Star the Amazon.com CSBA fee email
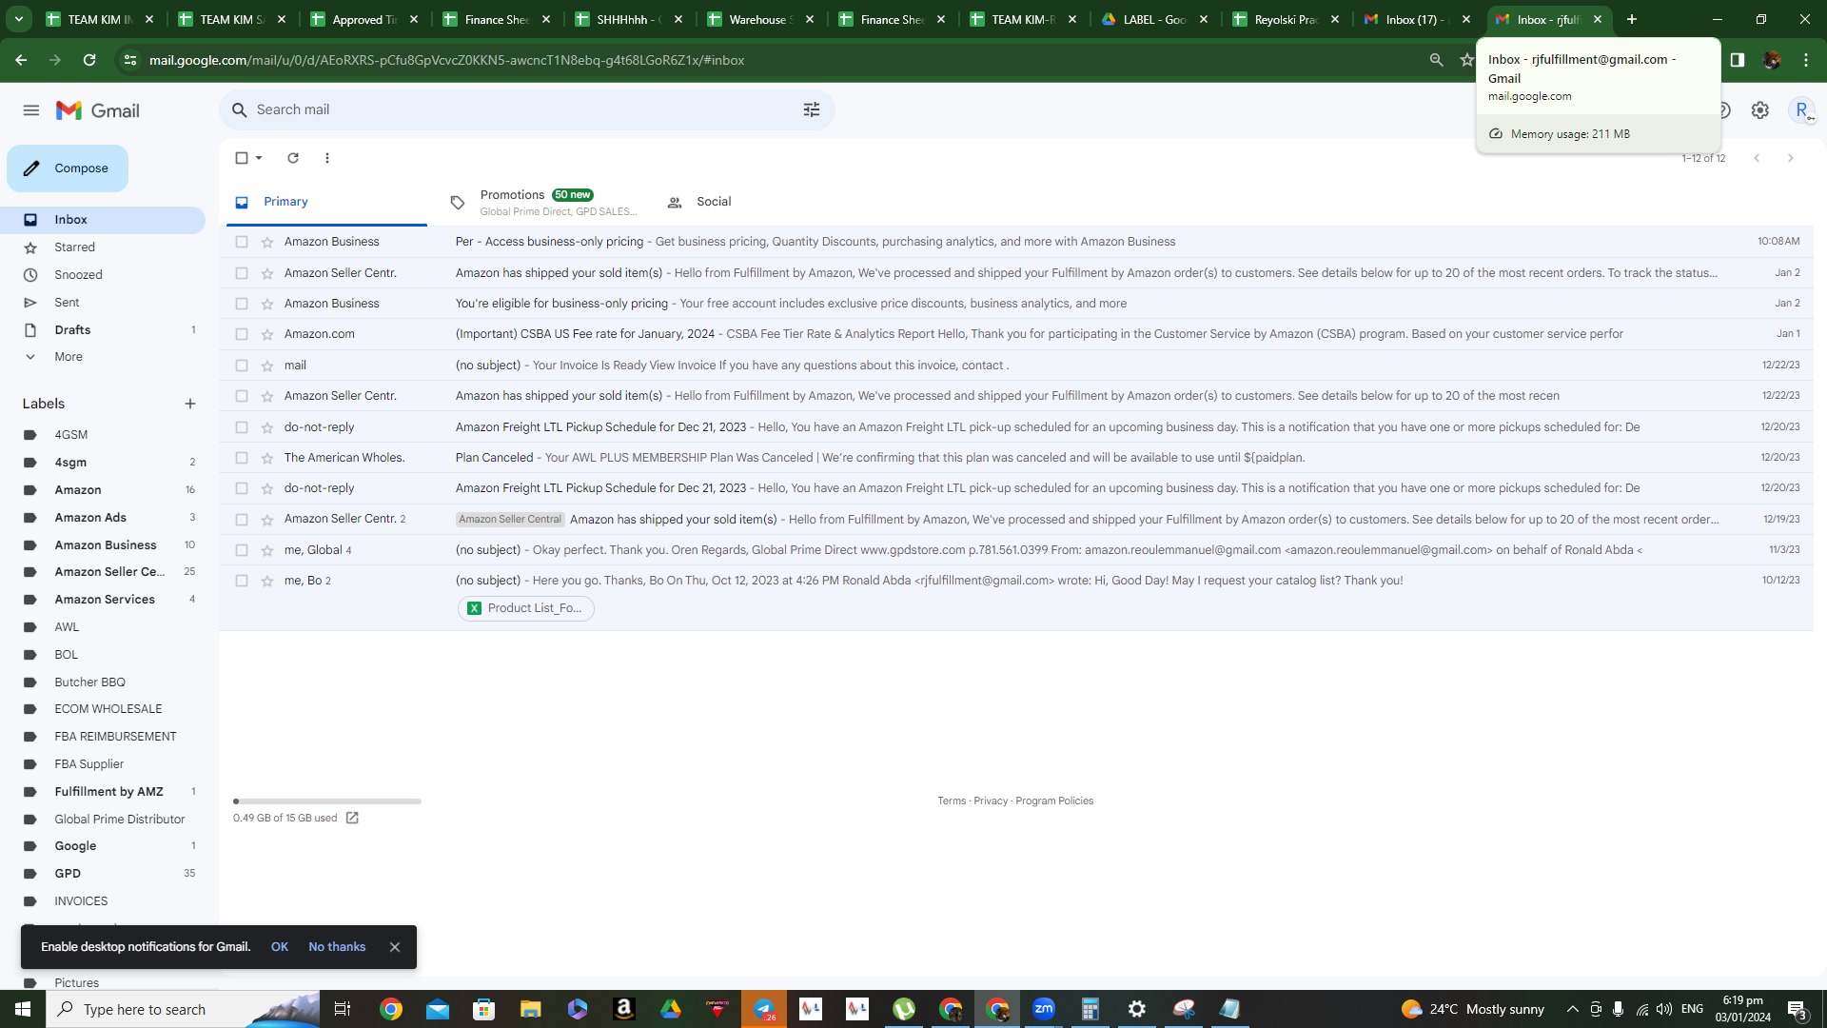The height and width of the screenshot is (1028, 1827). [x=267, y=334]
